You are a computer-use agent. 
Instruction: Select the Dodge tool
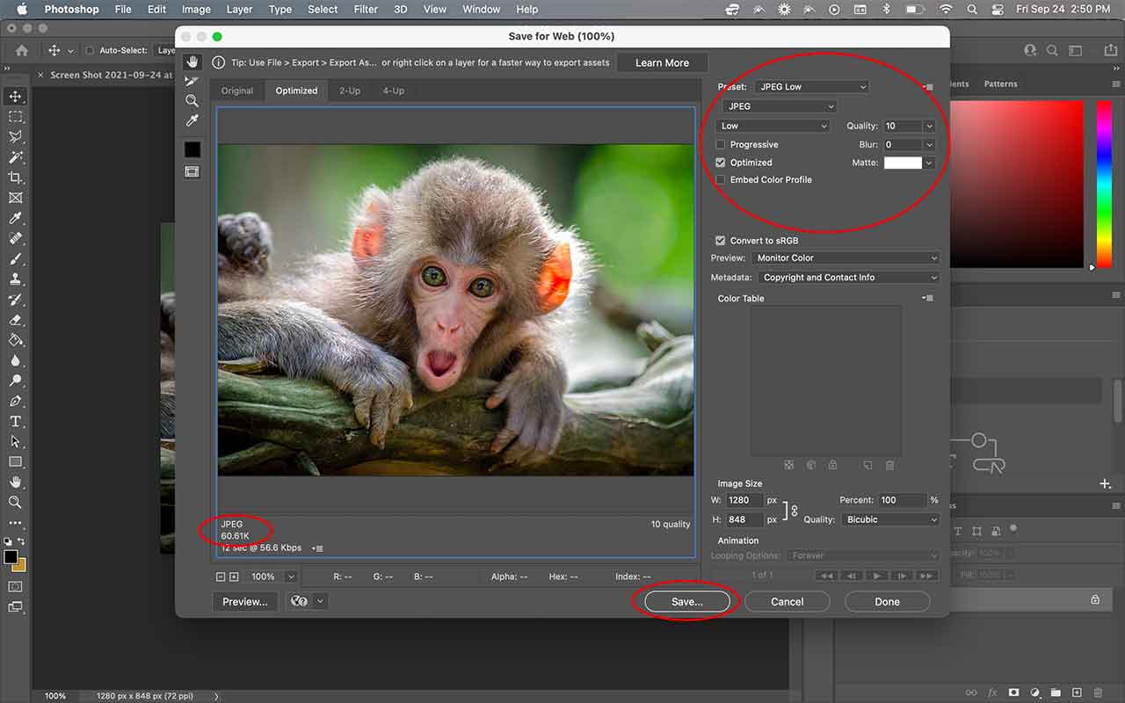pos(15,380)
